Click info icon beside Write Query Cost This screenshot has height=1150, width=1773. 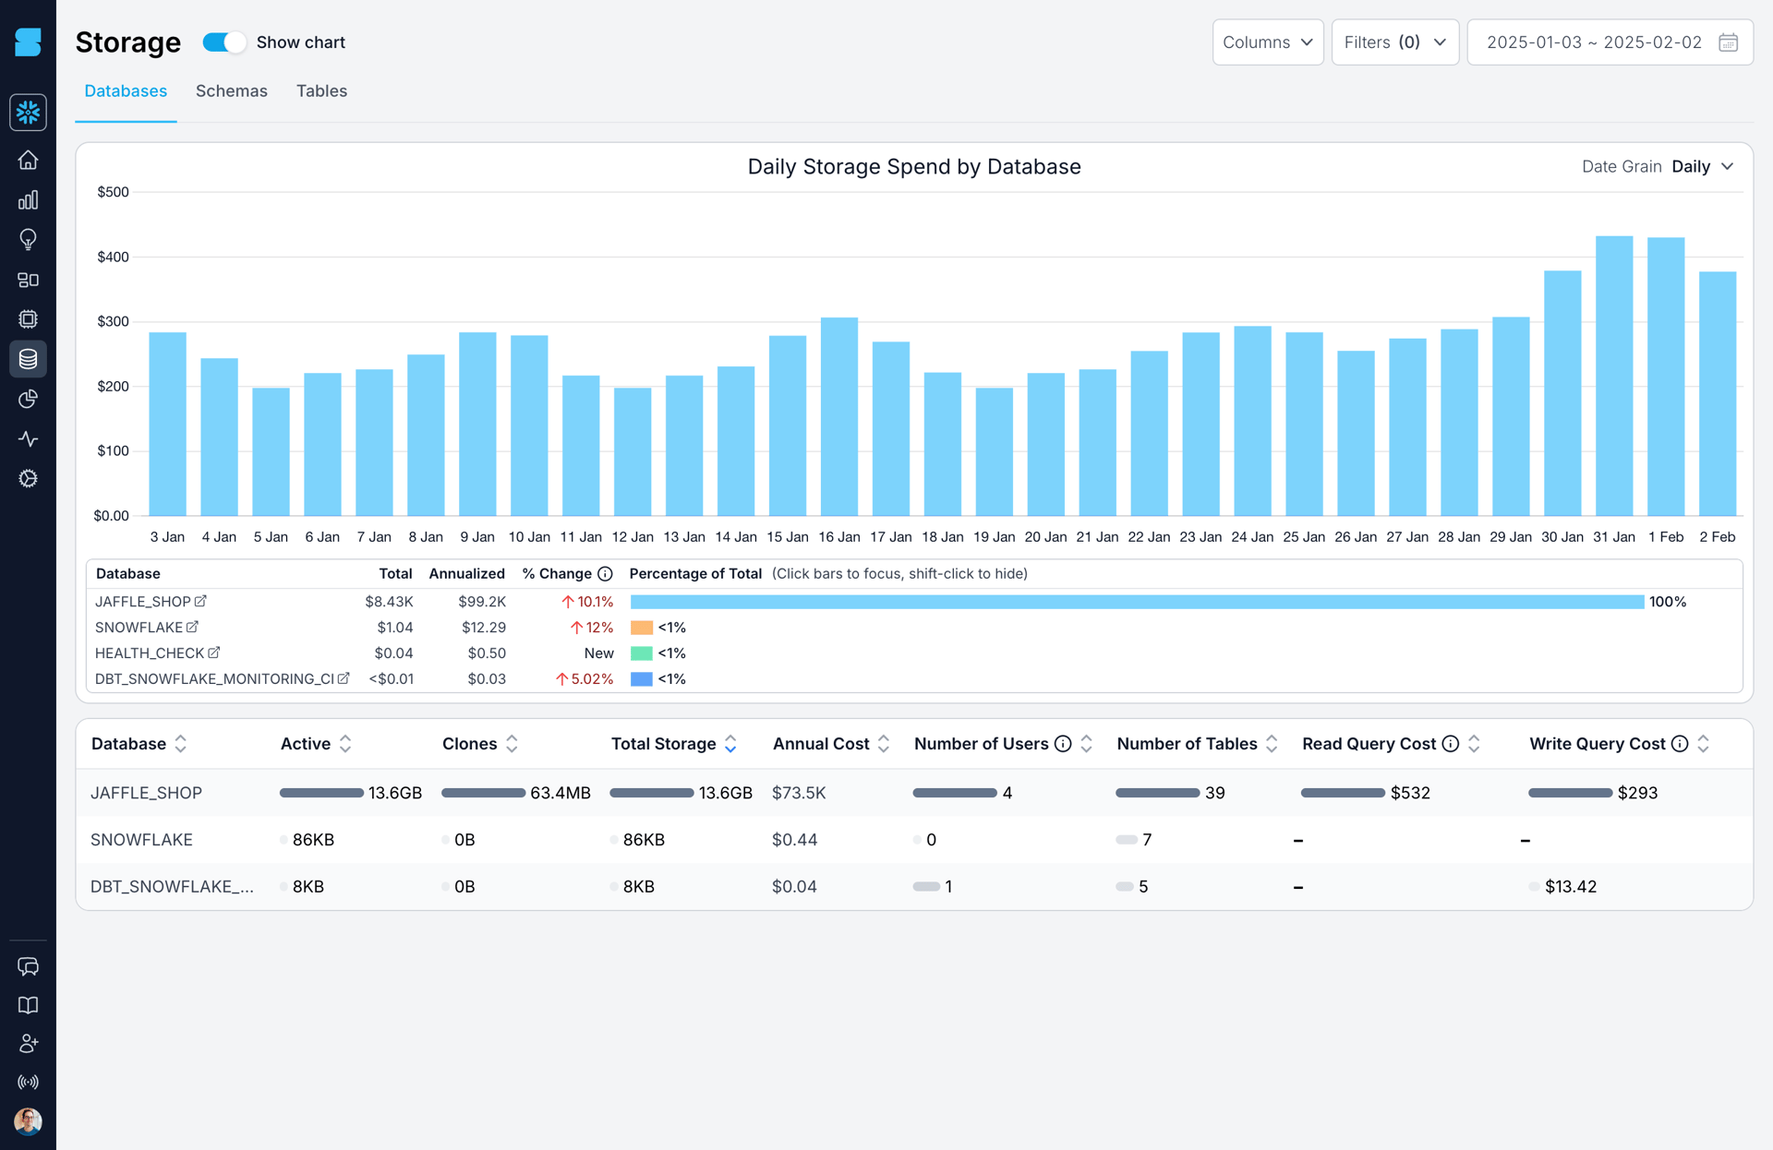point(1680,744)
